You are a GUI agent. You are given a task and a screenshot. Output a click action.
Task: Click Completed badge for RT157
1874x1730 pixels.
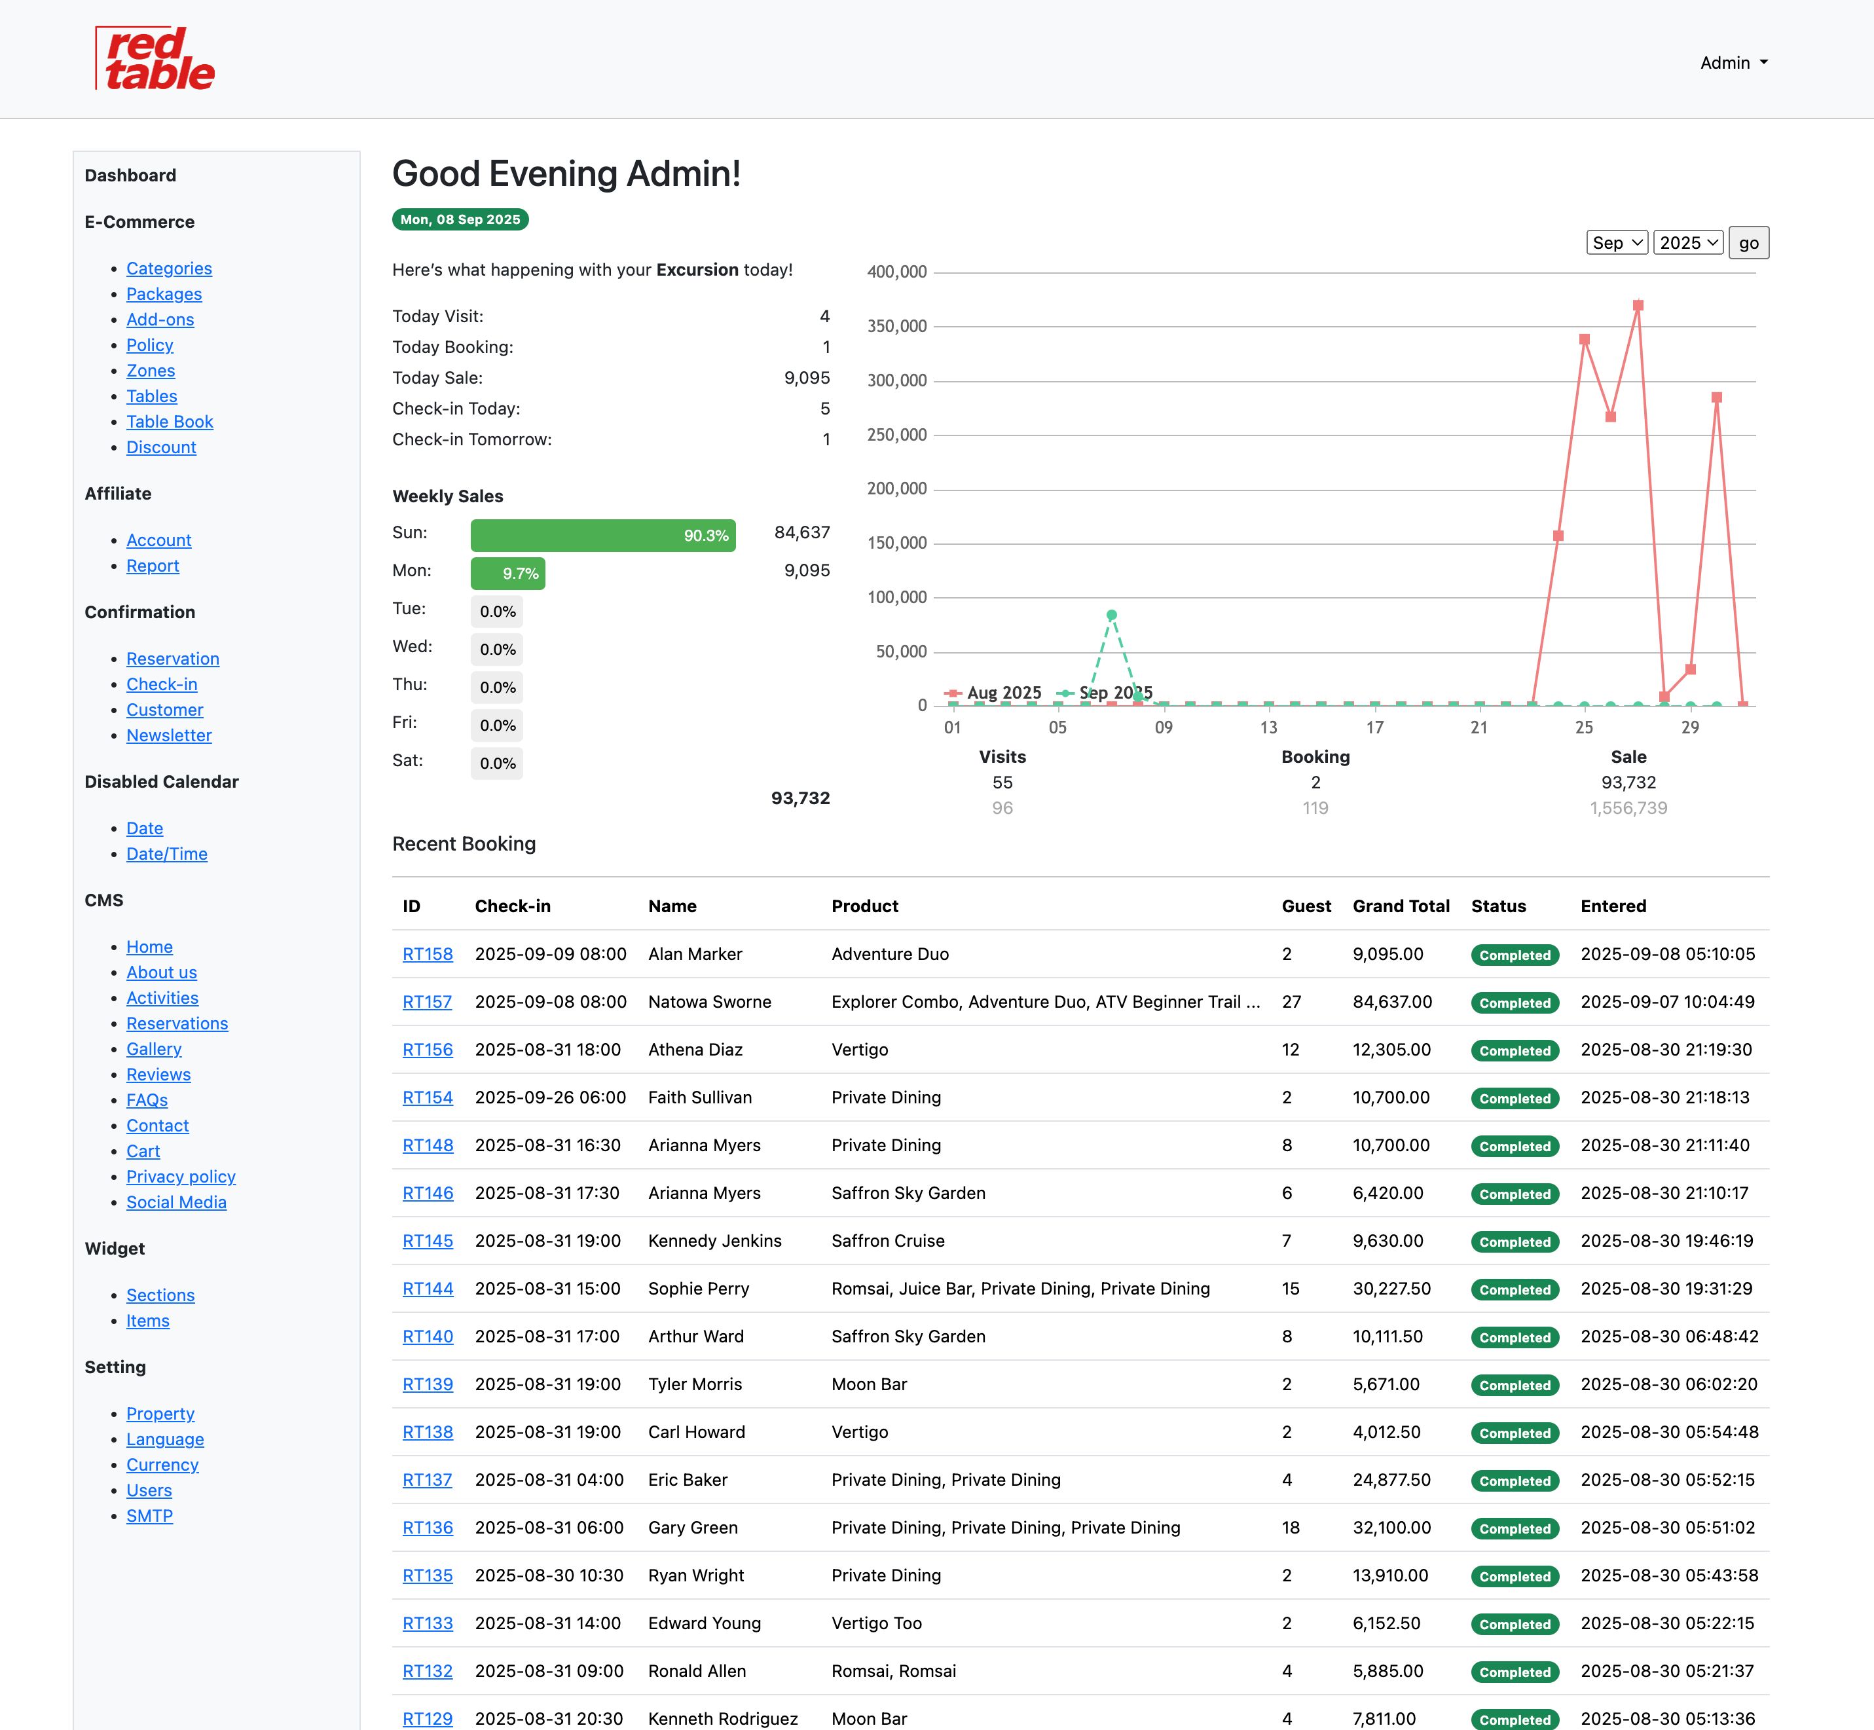click(1515, 1003)
